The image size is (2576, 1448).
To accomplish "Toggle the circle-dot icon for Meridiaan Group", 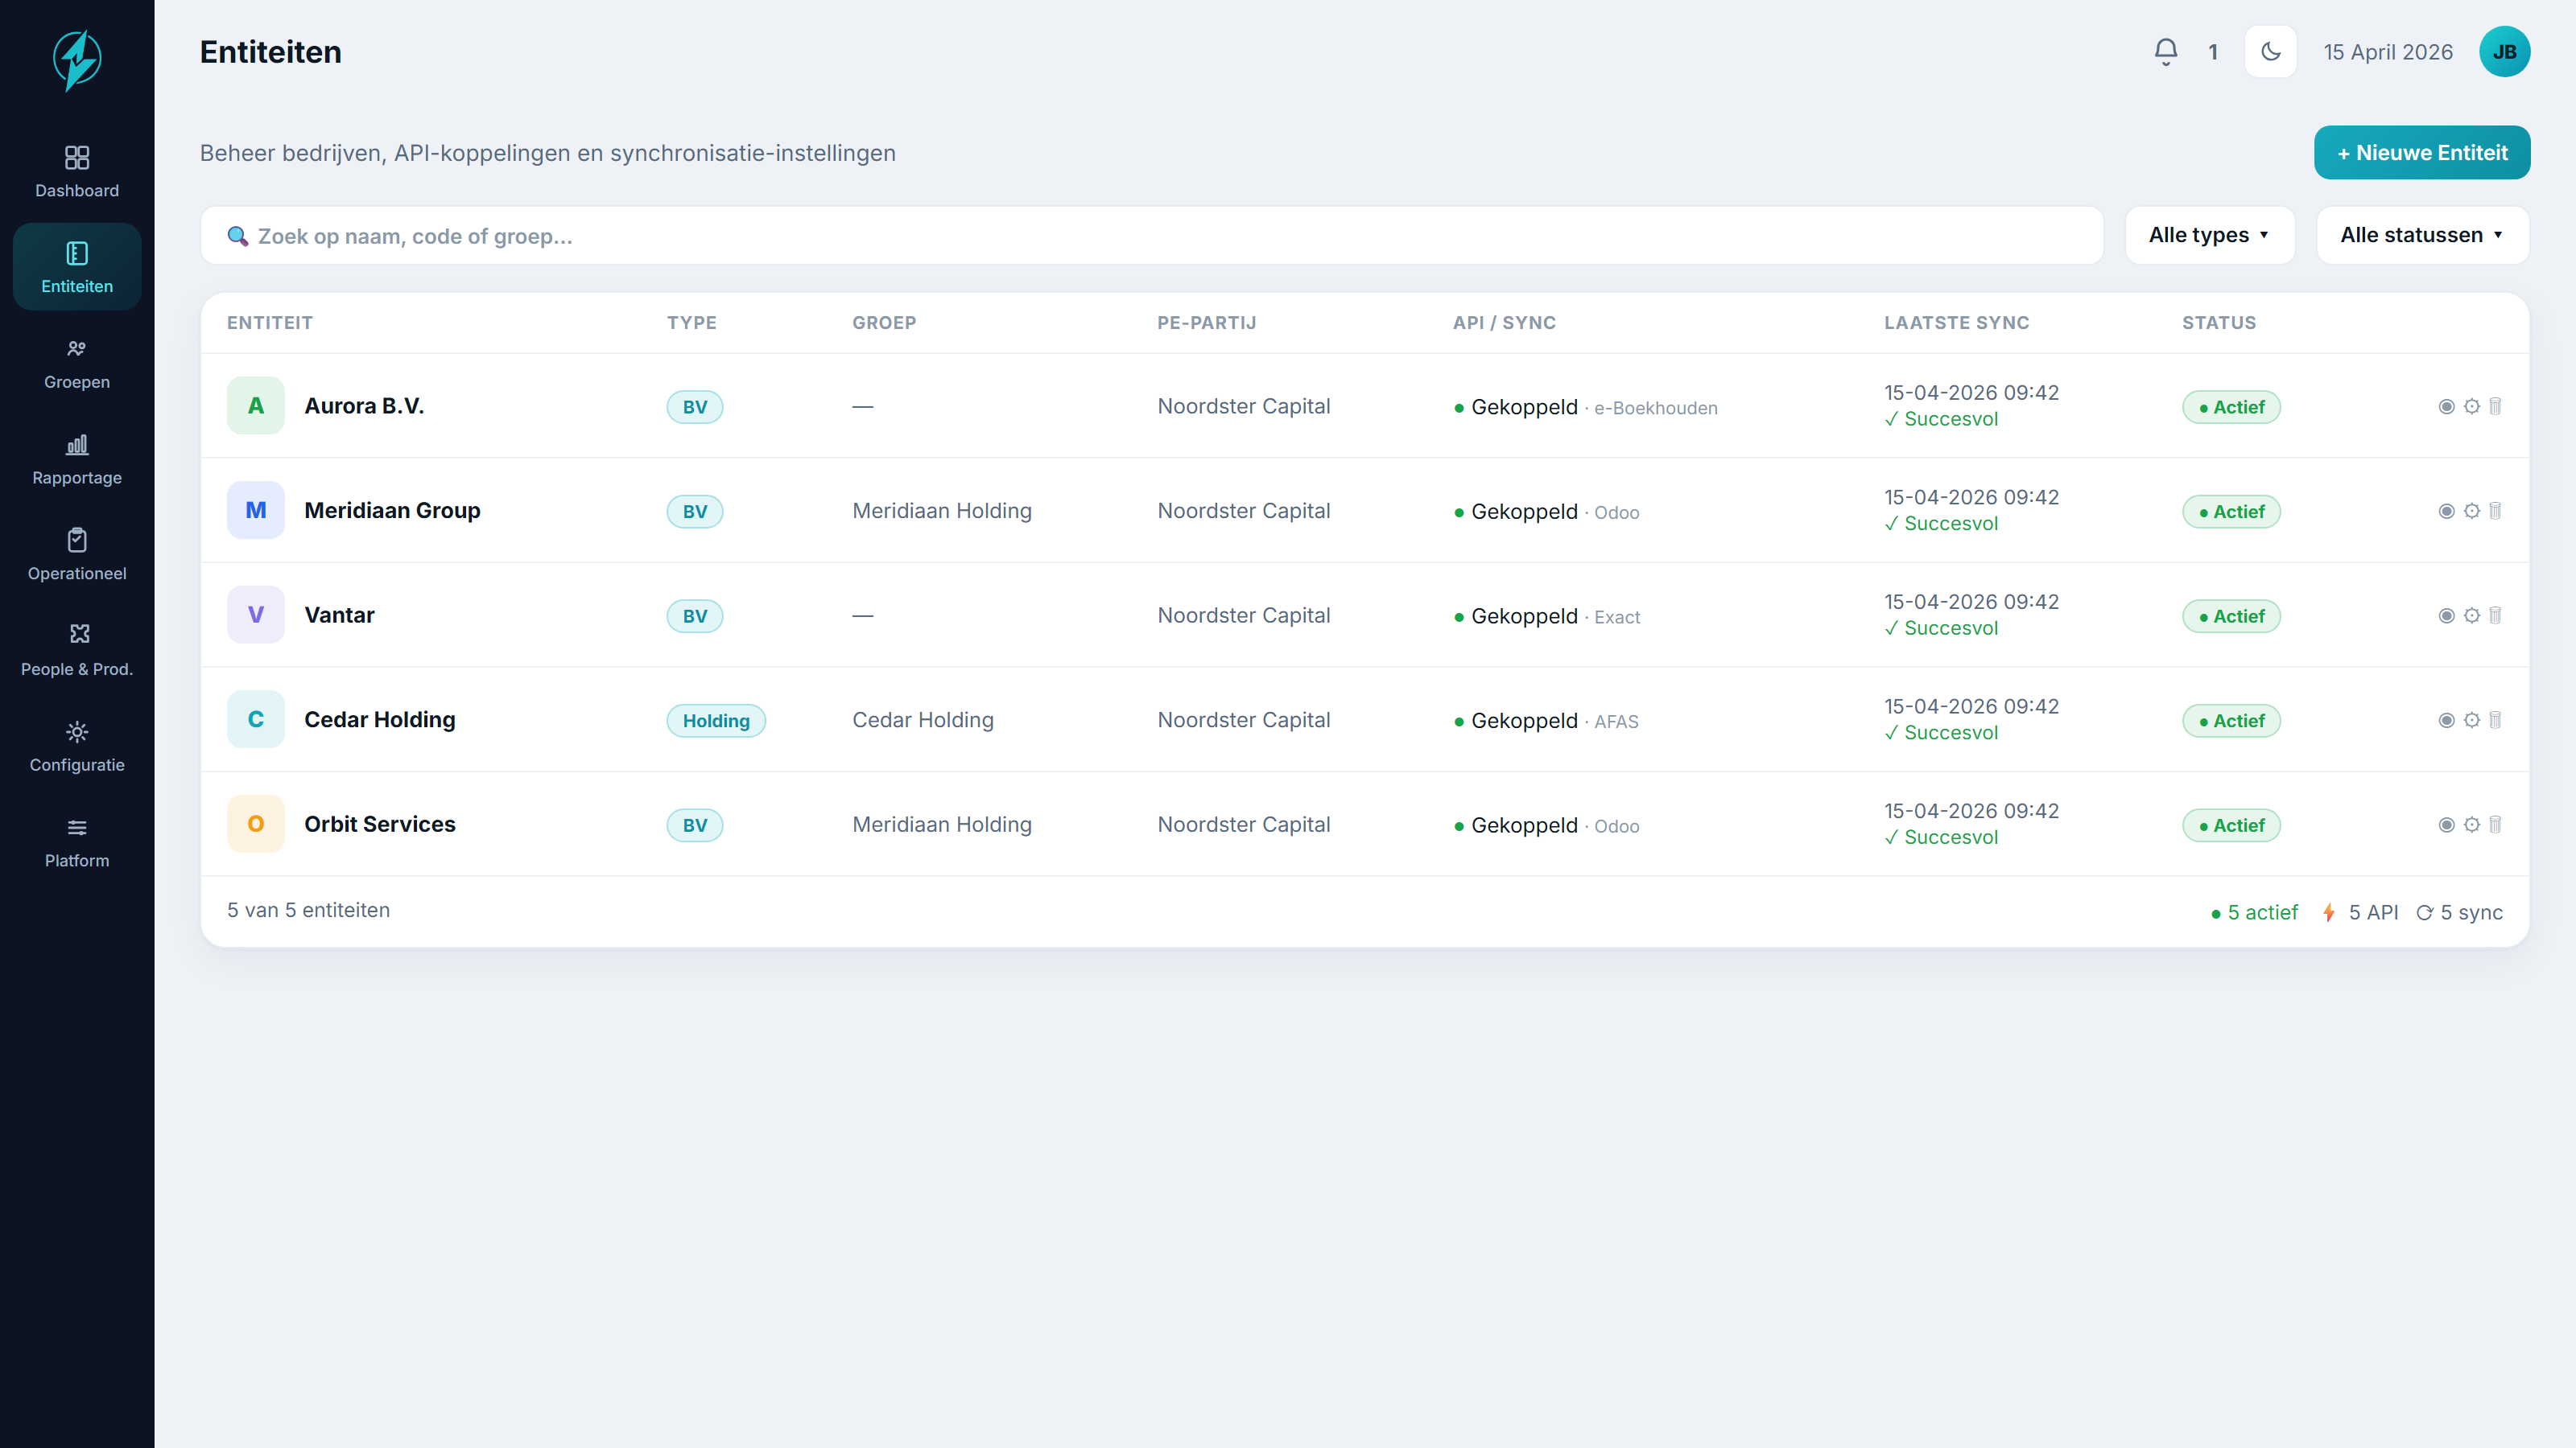I will pos(2446,512).
